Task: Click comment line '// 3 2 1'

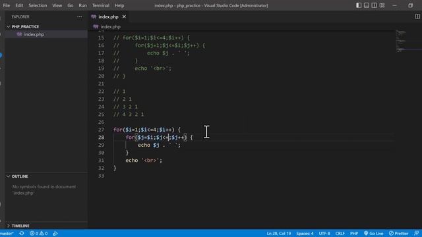Action: point(125,107)
